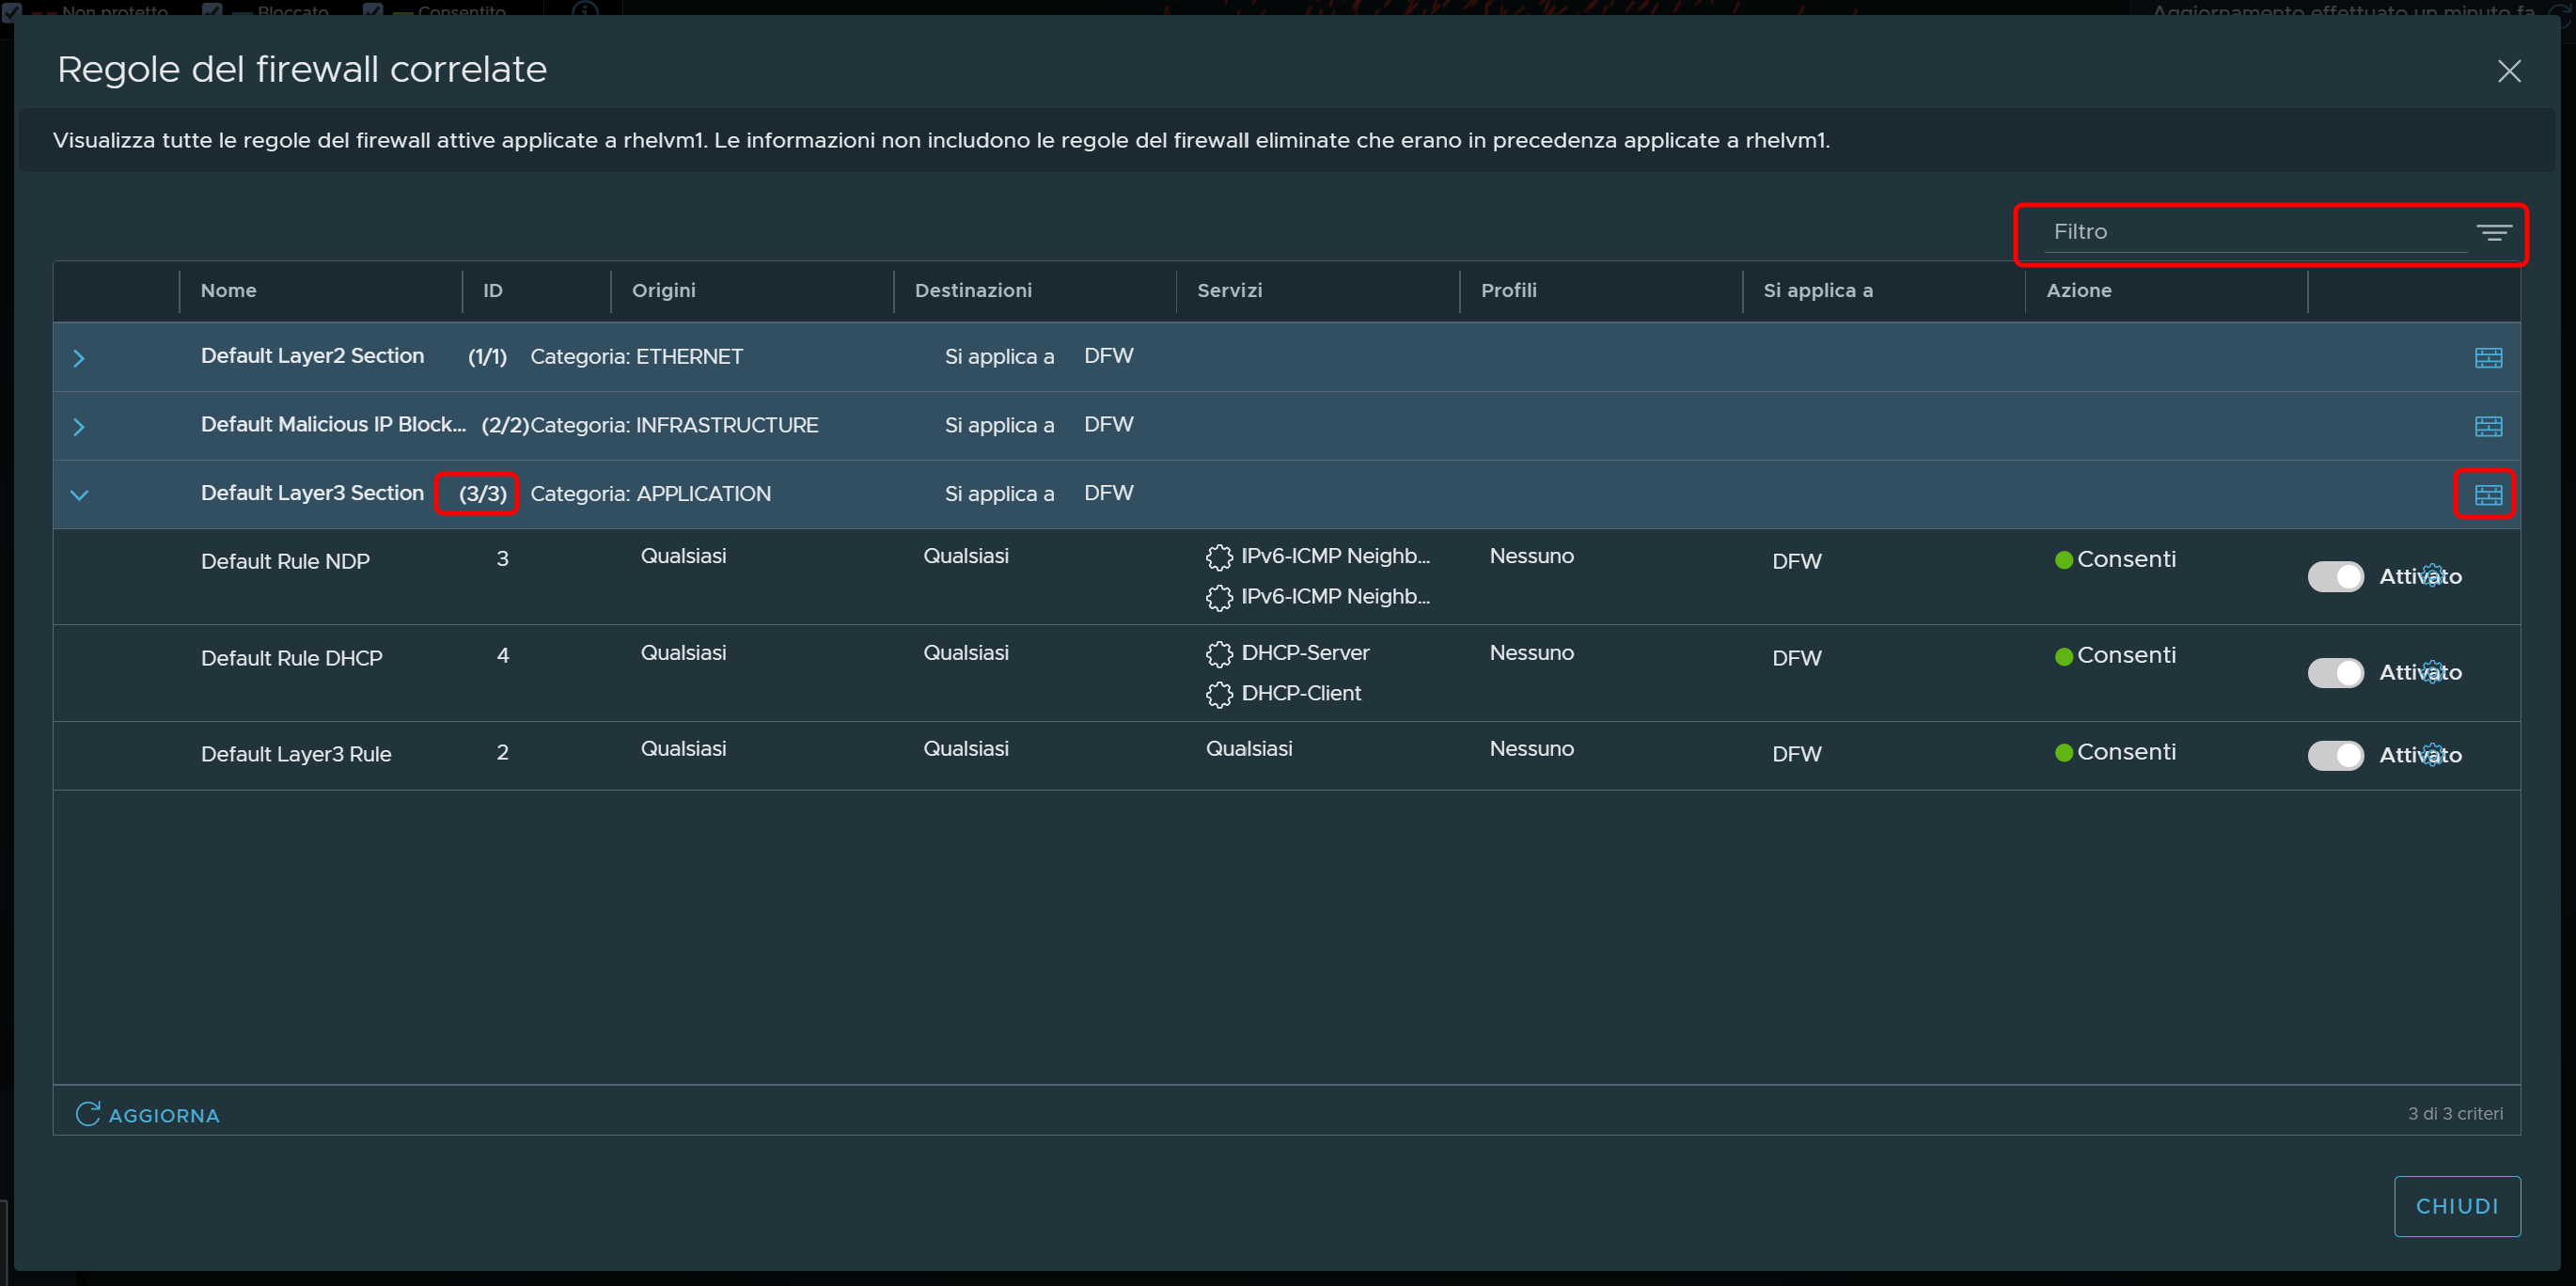Click ID 2 of Default Layer3 Rule
The image size is (2576, 1286).
(502, 752)
